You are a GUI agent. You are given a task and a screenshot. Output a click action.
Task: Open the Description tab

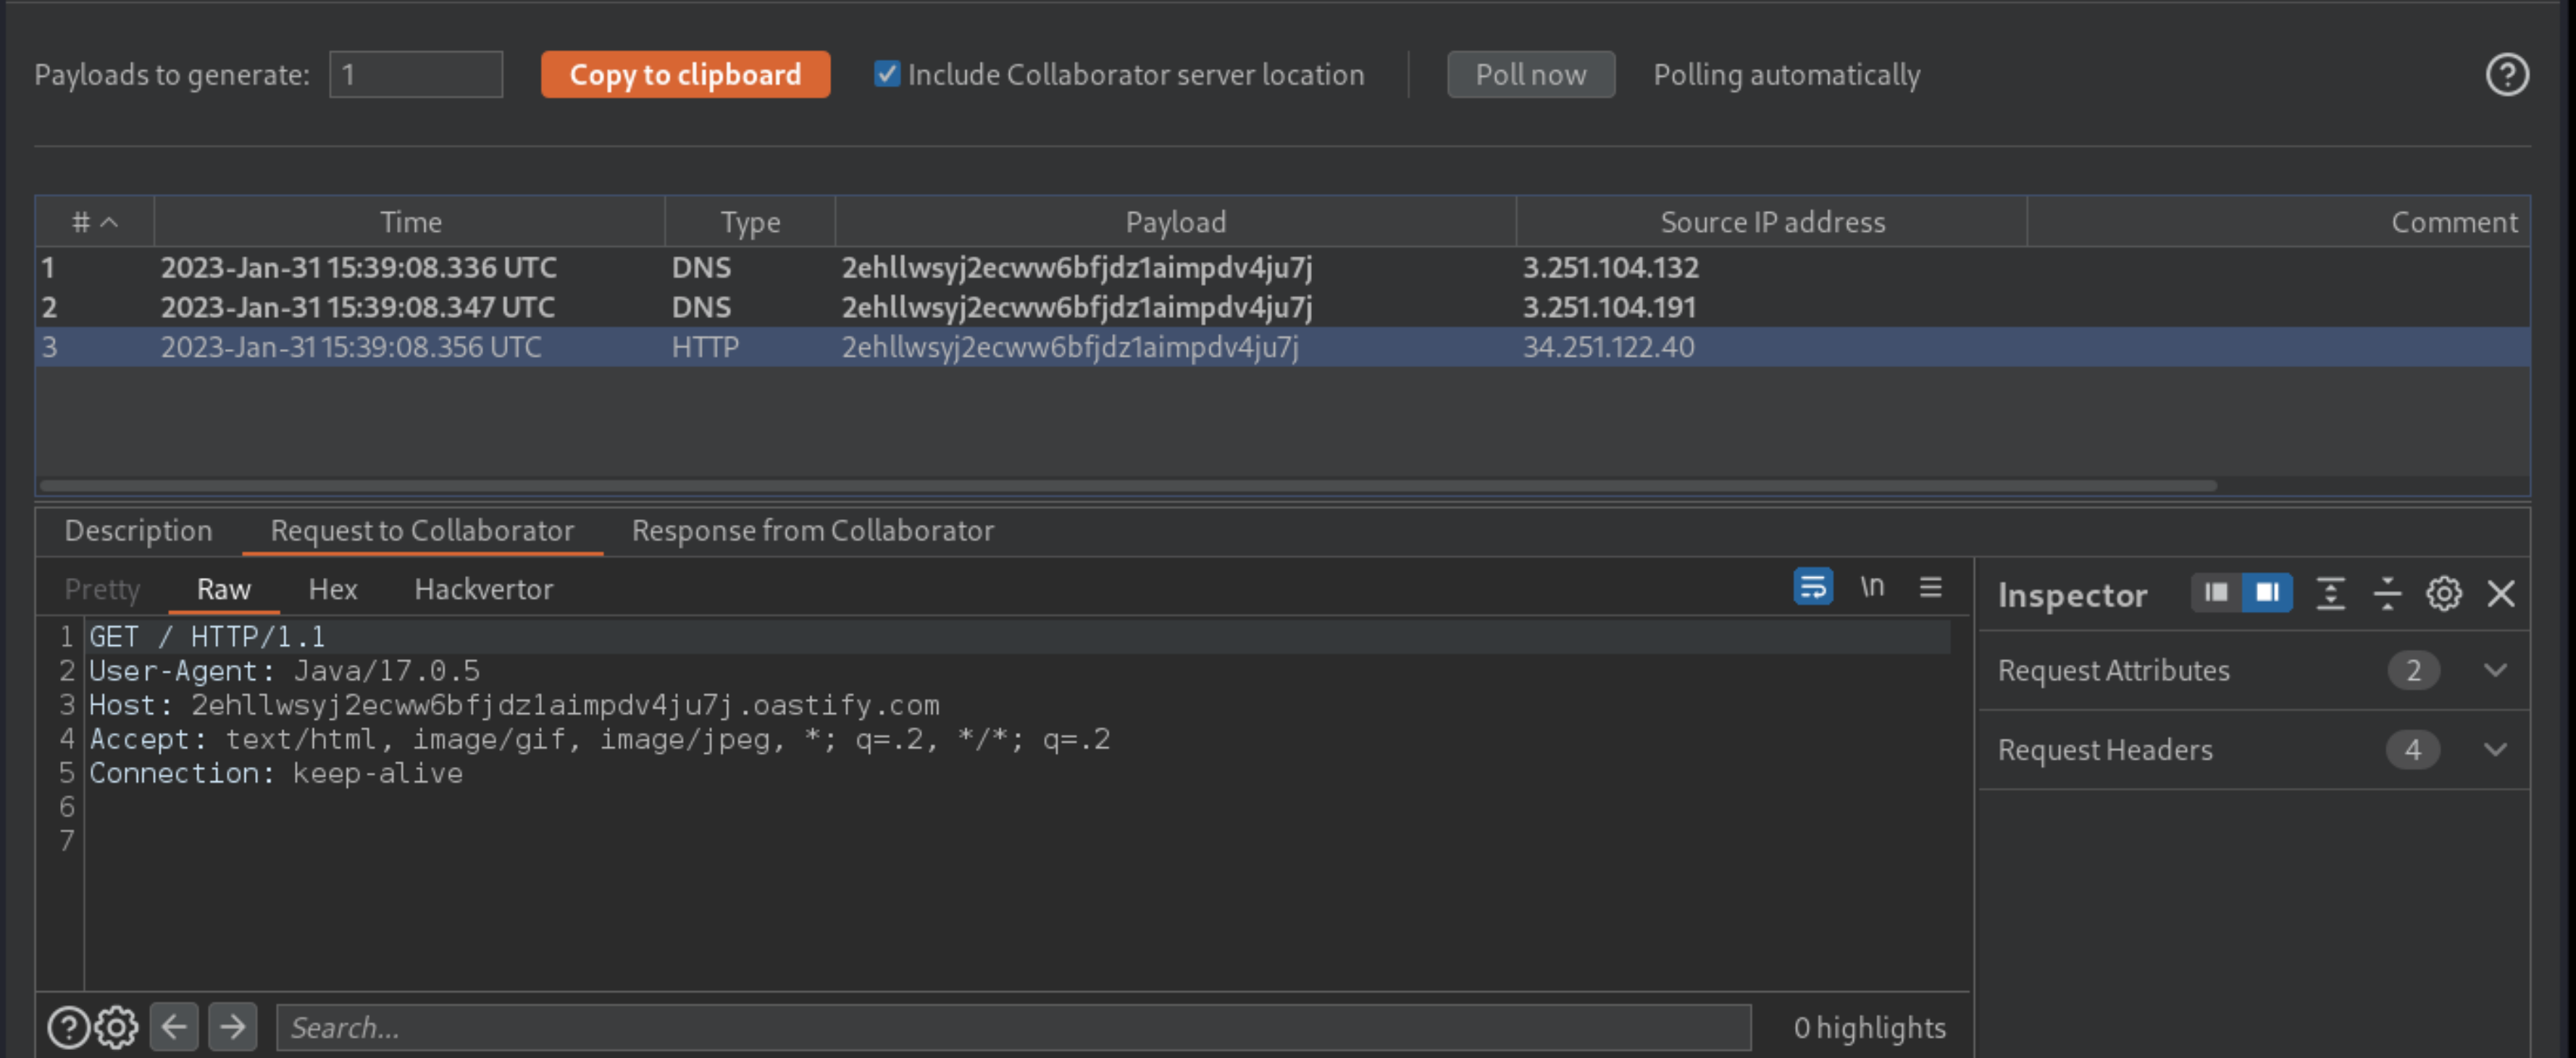click(x=138, y=530)
